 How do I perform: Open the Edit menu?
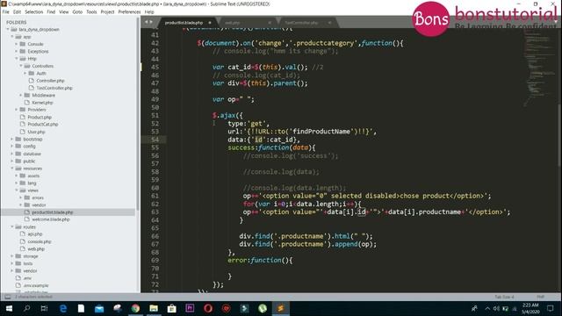[17, 11]
